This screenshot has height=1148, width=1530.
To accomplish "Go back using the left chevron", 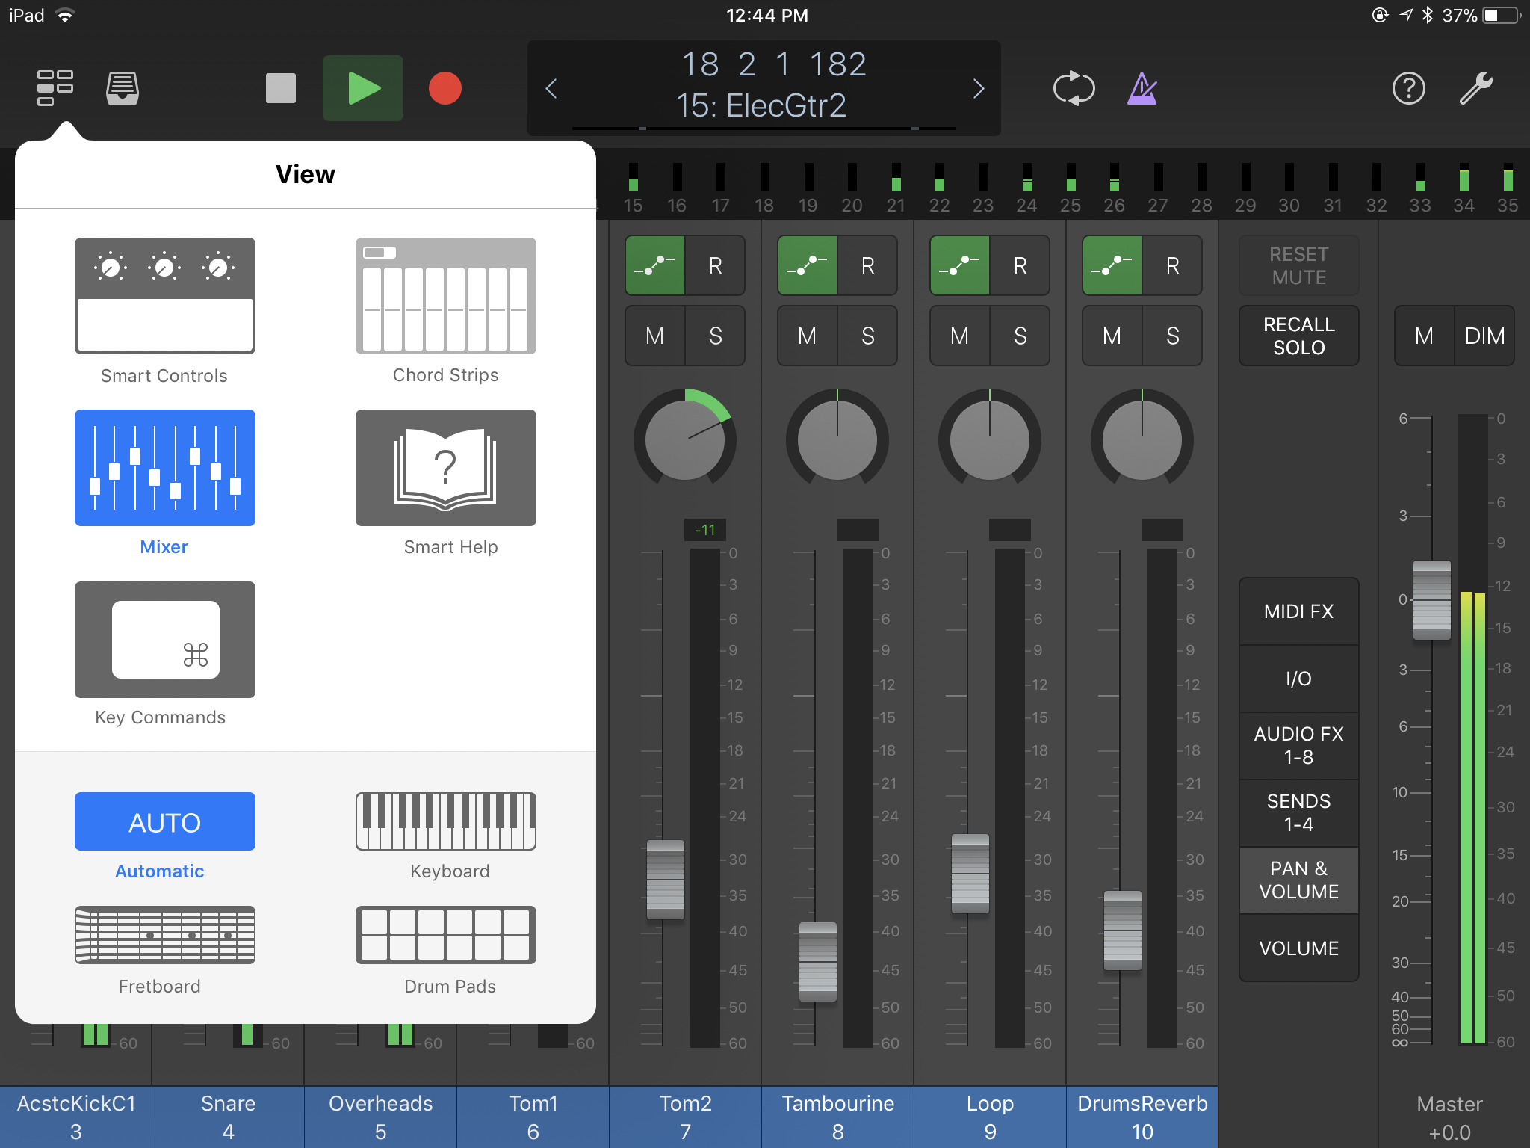I will click(x=552, y=88).
